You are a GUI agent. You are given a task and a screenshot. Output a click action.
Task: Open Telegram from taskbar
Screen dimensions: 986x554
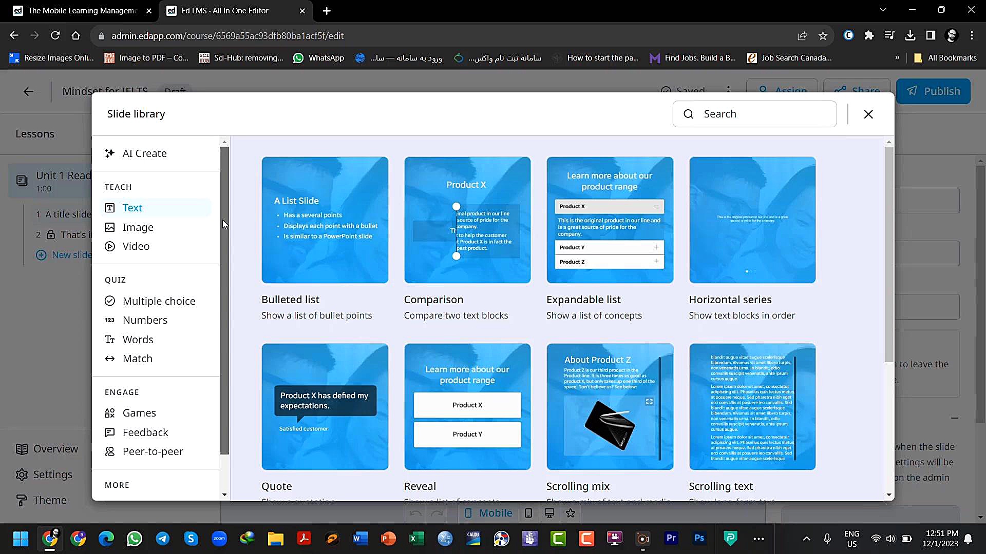pos(163,539)
